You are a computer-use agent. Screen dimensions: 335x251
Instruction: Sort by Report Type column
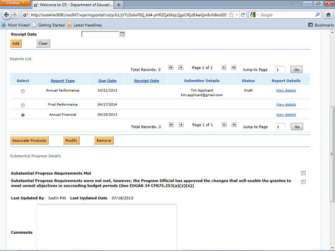(63, 81)
